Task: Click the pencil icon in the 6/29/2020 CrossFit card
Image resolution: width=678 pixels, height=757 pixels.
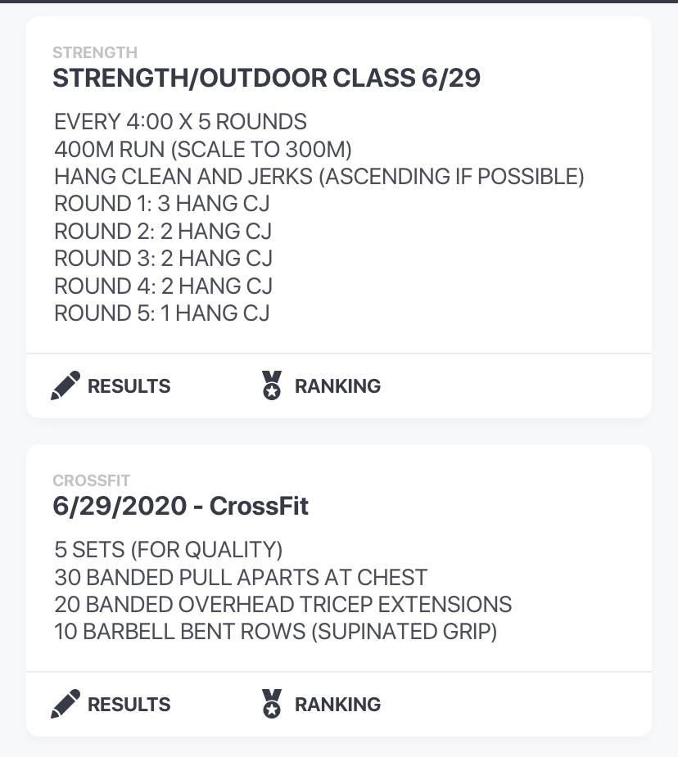Action: [x=66, y=704]
